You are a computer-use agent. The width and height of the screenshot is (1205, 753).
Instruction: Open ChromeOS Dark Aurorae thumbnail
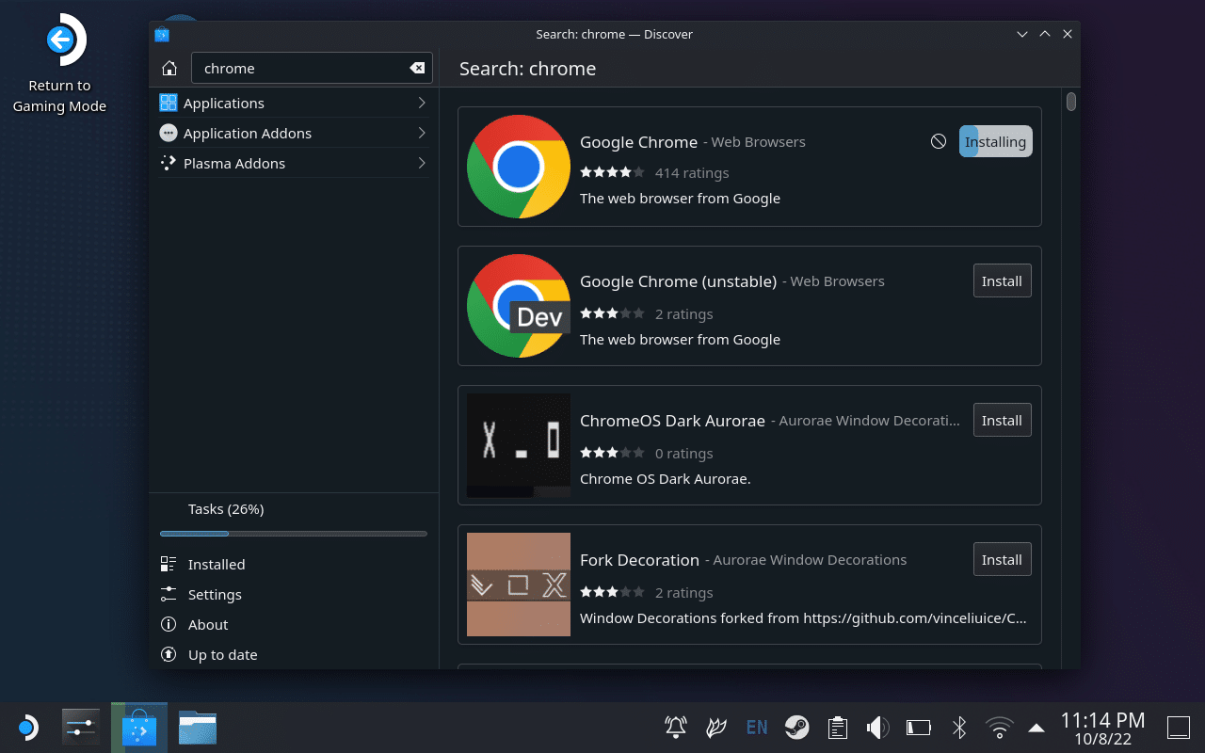(519, 445)
